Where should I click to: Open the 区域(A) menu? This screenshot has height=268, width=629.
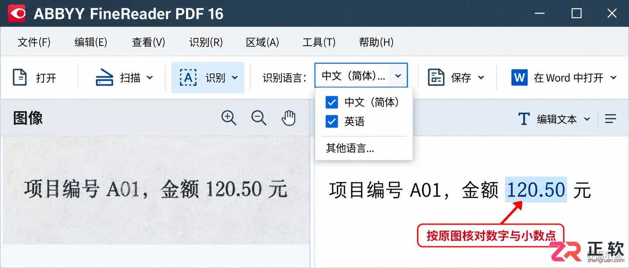tap(263, 42)
